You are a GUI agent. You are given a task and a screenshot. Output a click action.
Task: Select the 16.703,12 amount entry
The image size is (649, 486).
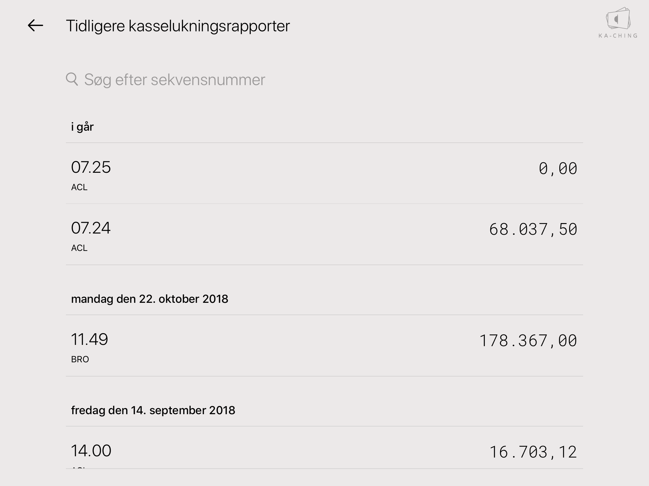coord(533,452)
